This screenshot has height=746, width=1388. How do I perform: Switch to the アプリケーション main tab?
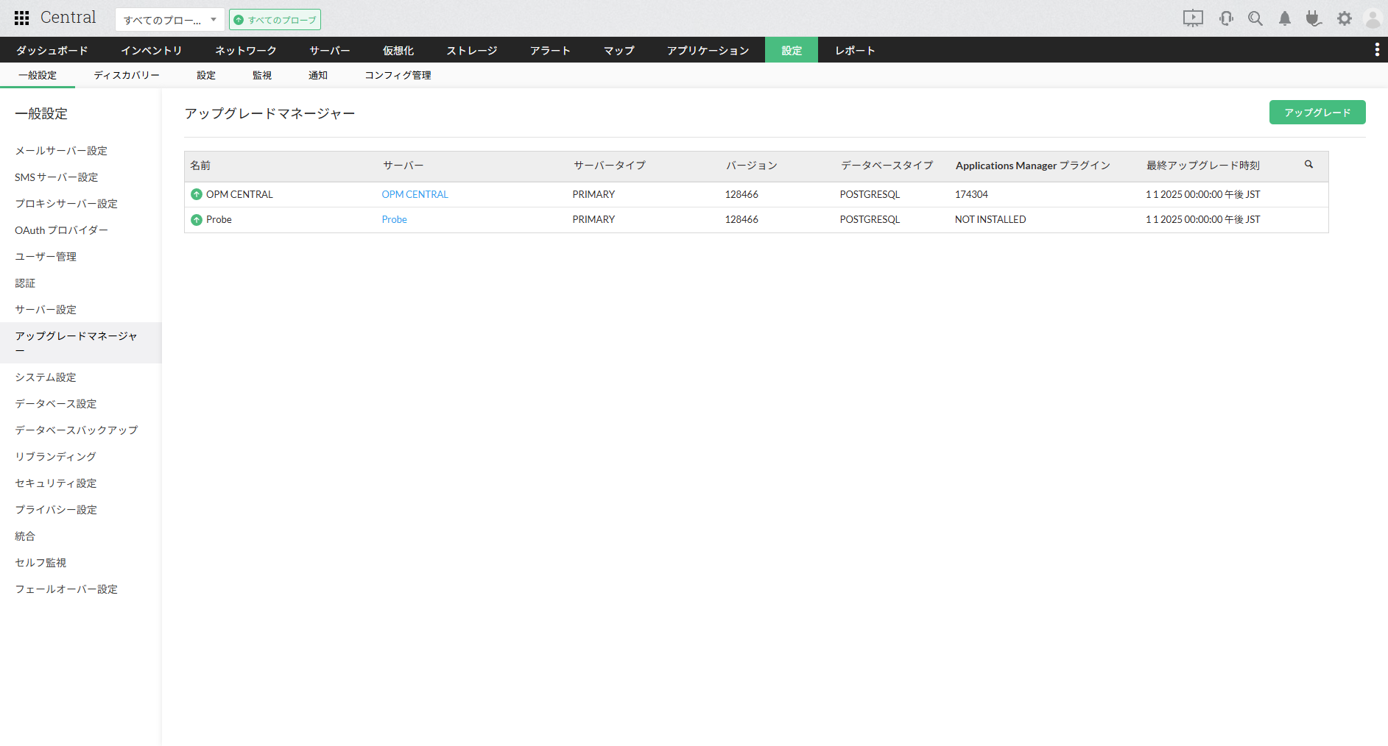pos(708,50)
